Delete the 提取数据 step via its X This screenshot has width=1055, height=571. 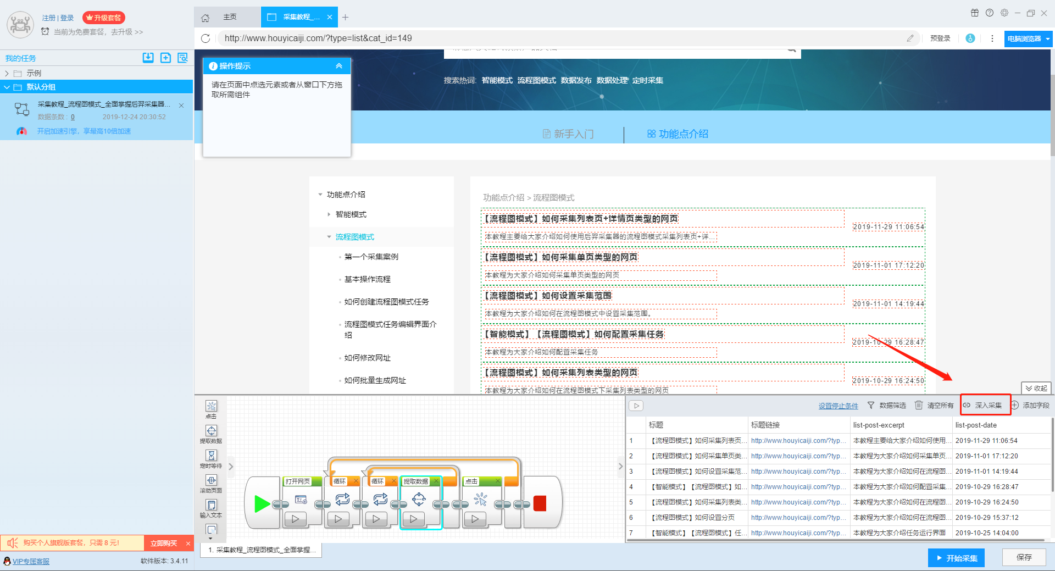pyautogui.click(x=436, y=481)
